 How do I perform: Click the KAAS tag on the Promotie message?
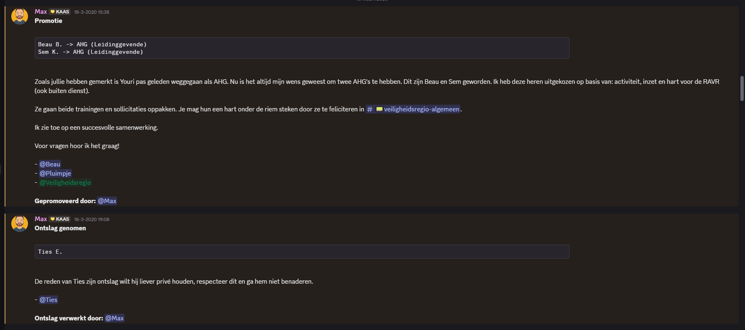point(60,12)
